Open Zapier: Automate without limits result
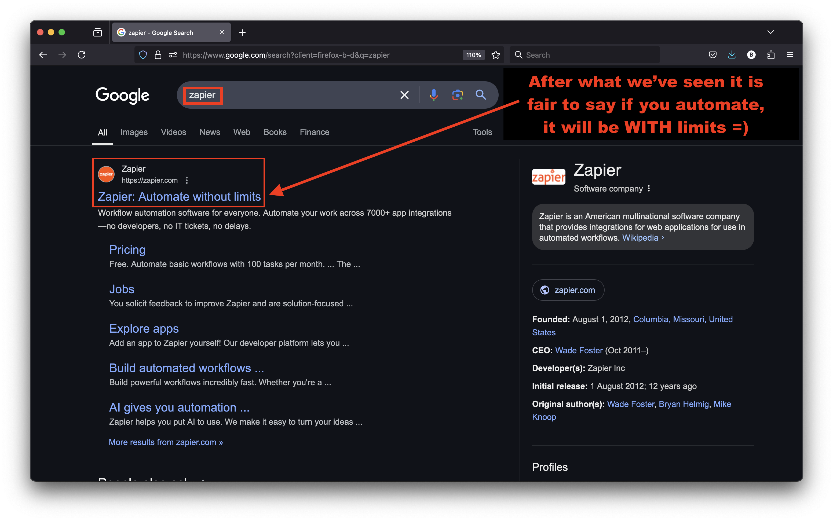The height and width of the screenshot is (521, 833). 179,196
